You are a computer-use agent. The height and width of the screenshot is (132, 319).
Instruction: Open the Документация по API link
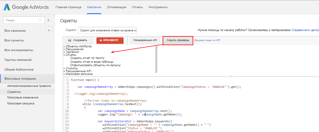(207, 40)
